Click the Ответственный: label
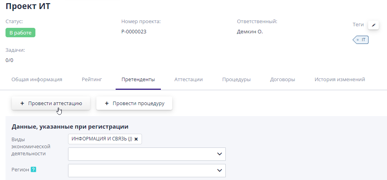Screen dimensions: 387x180 click(257, 22)
